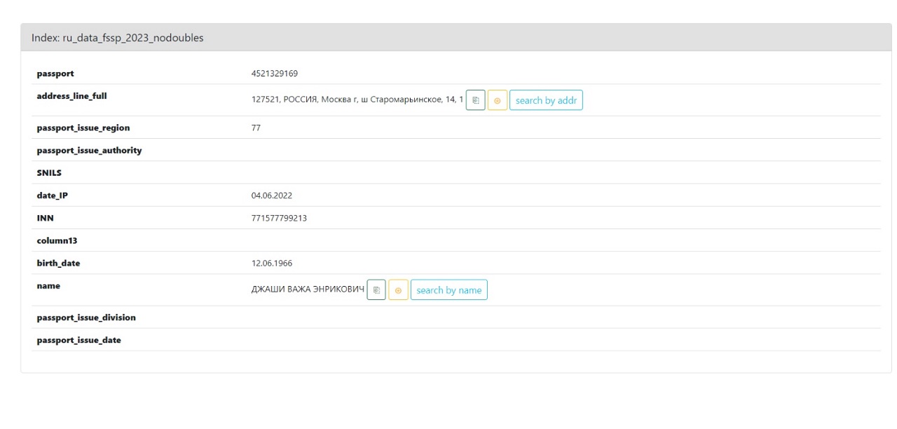Image resolution: width=897 pixels, height=429 pixels.
Task: Click the Index panel header title
Action: click(x=117, y=38)
